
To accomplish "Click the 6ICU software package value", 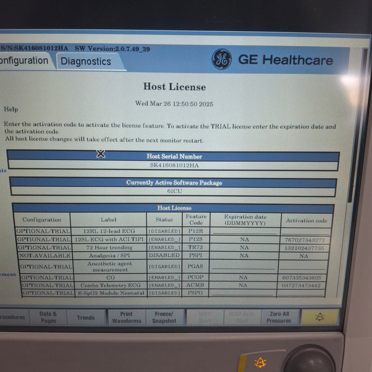I will point(175,191).
